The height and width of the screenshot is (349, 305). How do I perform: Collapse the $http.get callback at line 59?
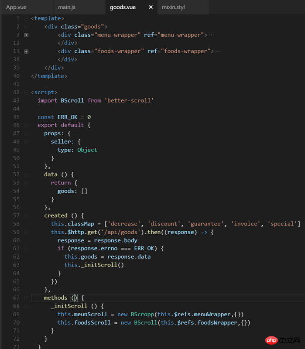(x=26, y=233)
